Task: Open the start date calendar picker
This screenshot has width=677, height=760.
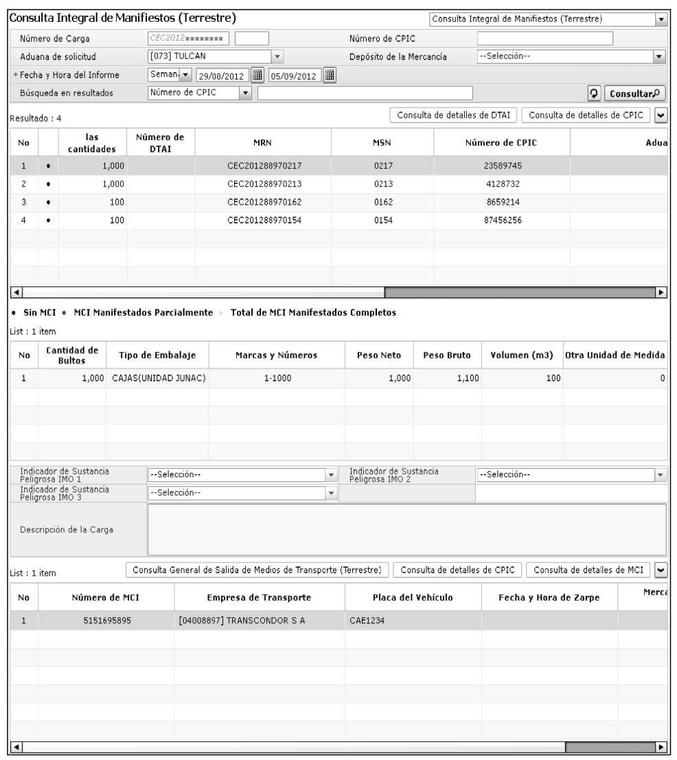Action: 257,75
